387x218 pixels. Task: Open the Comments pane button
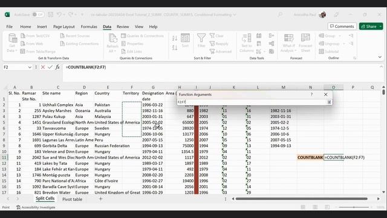tap(342, 27)
